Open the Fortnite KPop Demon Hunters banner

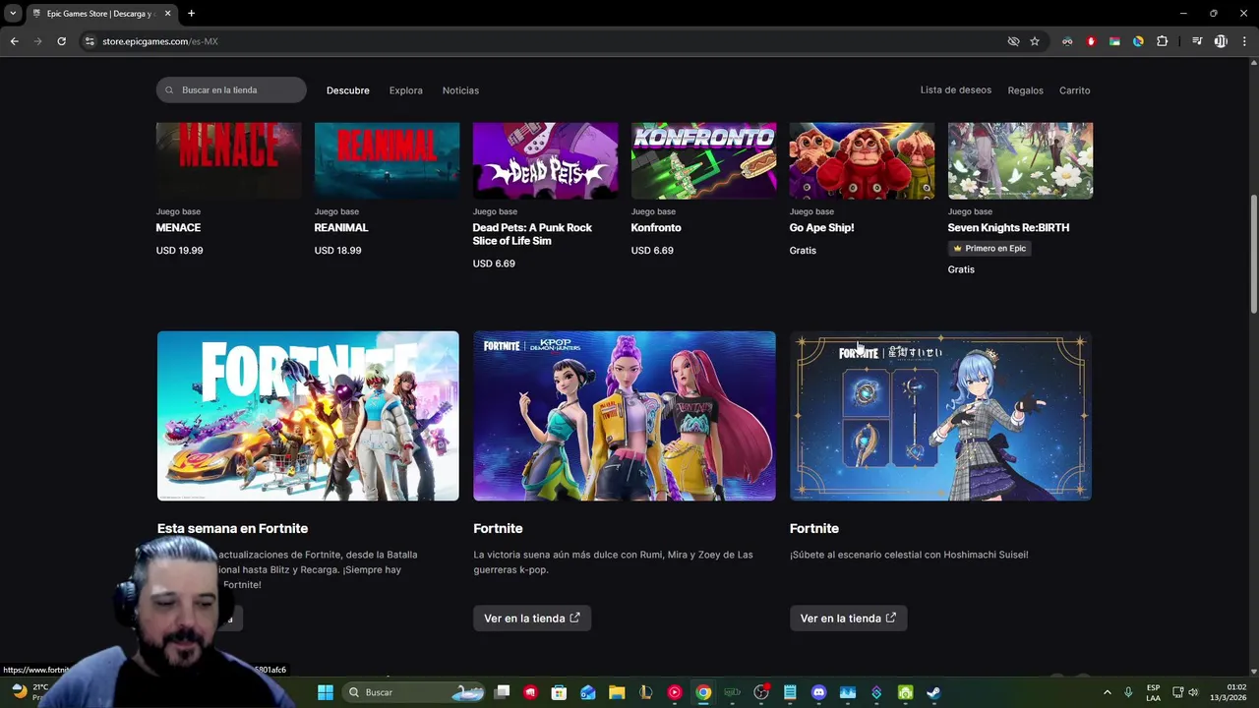tap(625, 416)
